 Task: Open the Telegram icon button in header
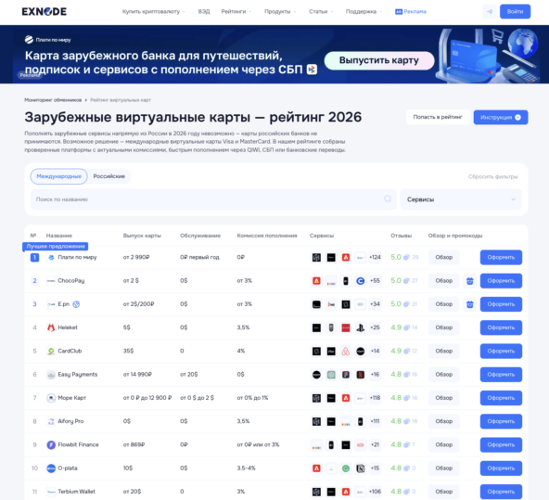click(x=489, y=11)
